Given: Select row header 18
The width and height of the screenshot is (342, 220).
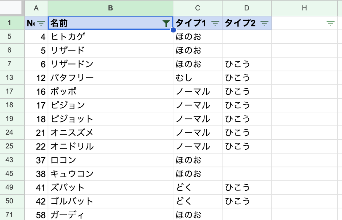Looking at the screenshot, I should coord(12,105).
